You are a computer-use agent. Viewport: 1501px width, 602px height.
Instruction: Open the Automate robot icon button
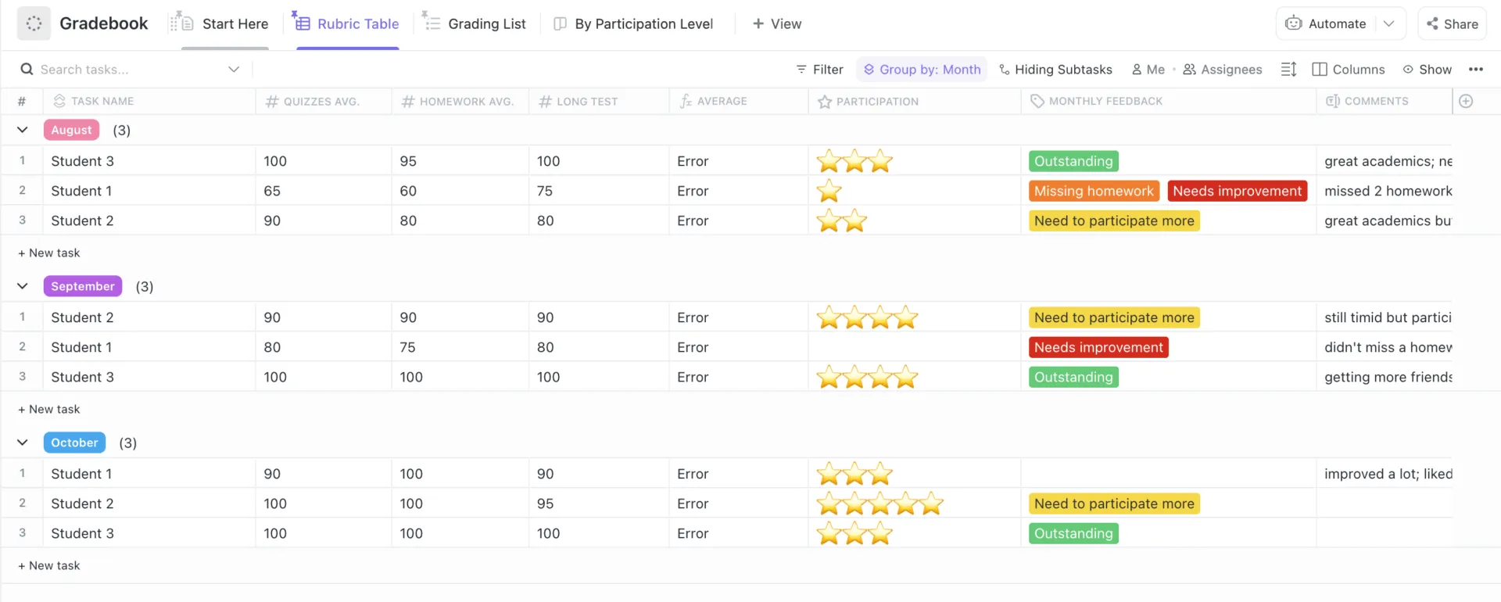point(1327,23)
